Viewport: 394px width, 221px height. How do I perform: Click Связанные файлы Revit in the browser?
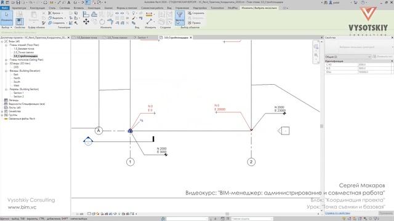(22, 118)
